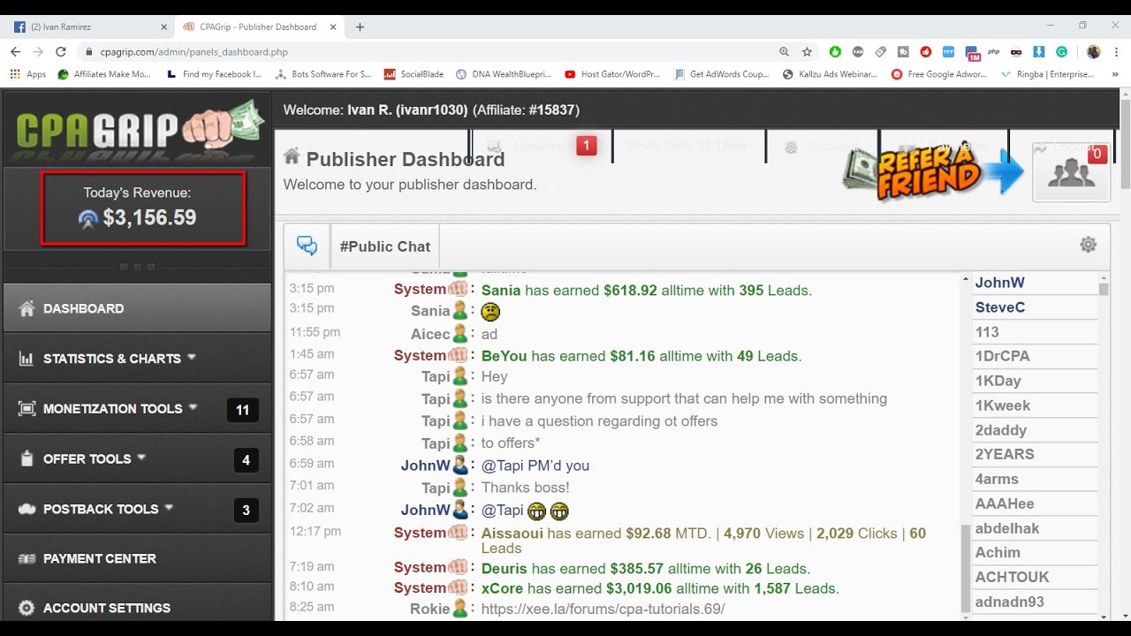The height and width of the screenshot is (636, 1131).
Task: Open the Public Chat settings gear
Action: (x=1088, y=245)
